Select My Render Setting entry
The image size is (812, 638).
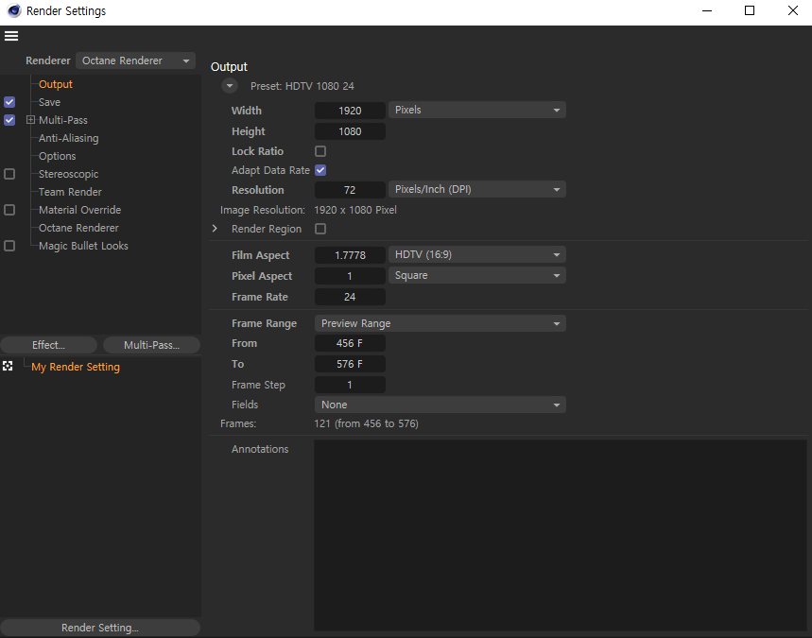coord(76,367)
